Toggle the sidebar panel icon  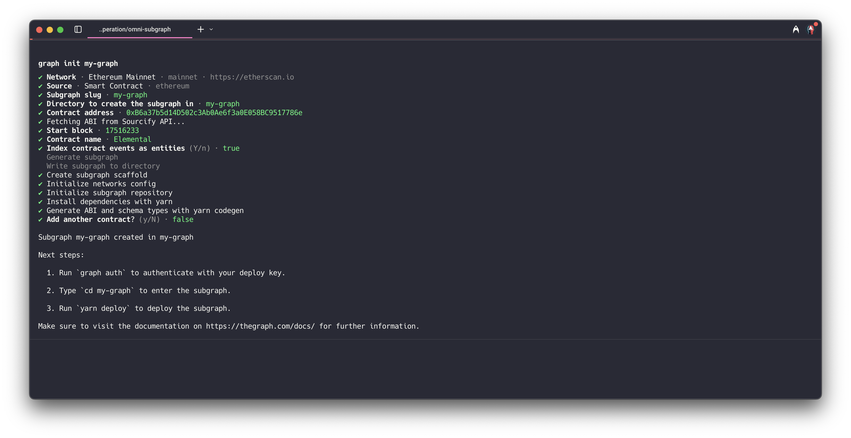[x=78, y=29]
